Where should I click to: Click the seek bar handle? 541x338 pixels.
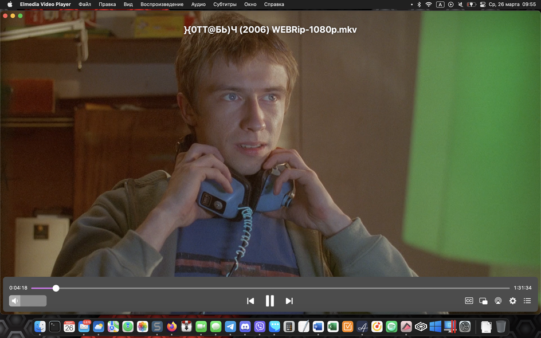56,288
